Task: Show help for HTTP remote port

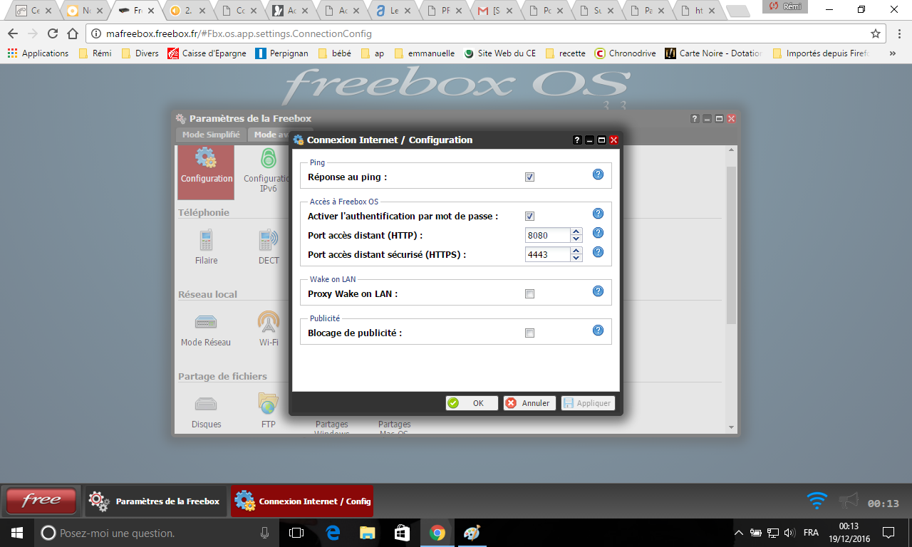Action: click(x=598, y=232)
